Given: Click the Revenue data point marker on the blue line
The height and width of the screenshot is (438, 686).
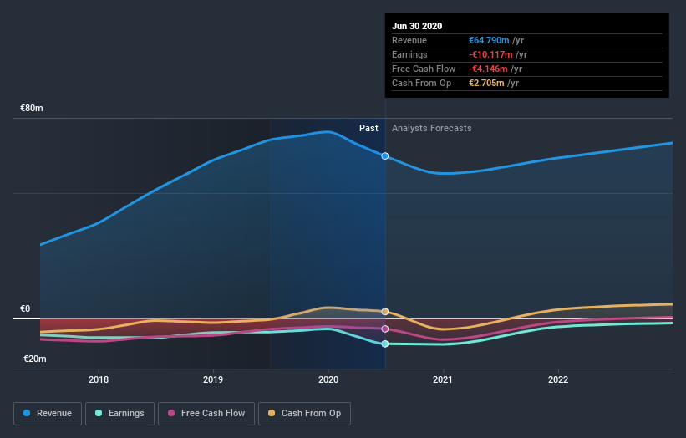Looking at the screenshot, I should point(385,156).
